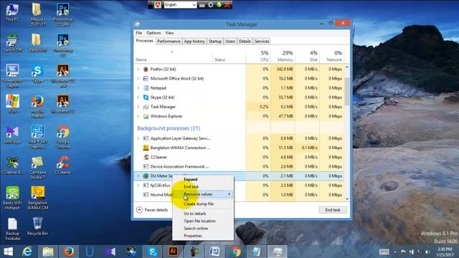Open Baidu WiFi Hotspot desktop shortcut
459x258 pixels.
click(x=12, y=198)
